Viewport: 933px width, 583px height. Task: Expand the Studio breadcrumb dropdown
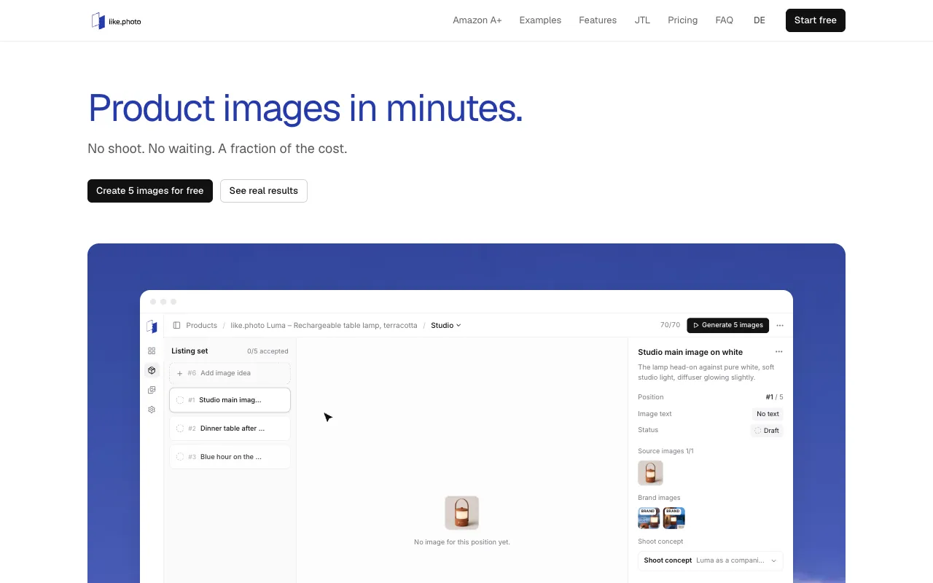pyautogui.click(x=446, y=325)
